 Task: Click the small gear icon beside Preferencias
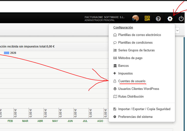[115, 117]
